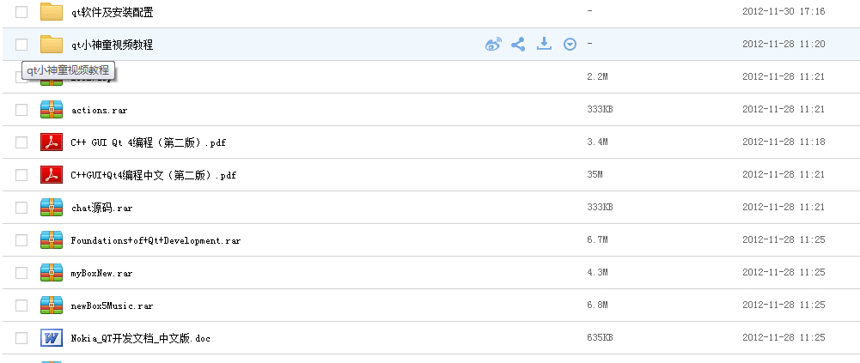Open file myBoxNew.rar
The image size is (860, 363).
102,273
